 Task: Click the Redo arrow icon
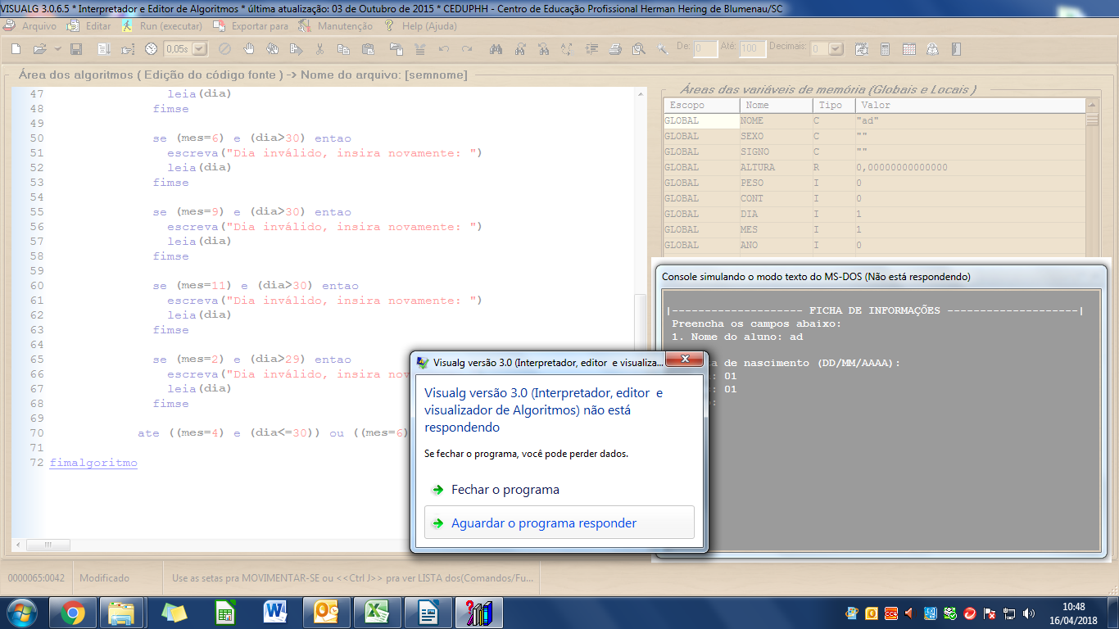pos(467,49)
